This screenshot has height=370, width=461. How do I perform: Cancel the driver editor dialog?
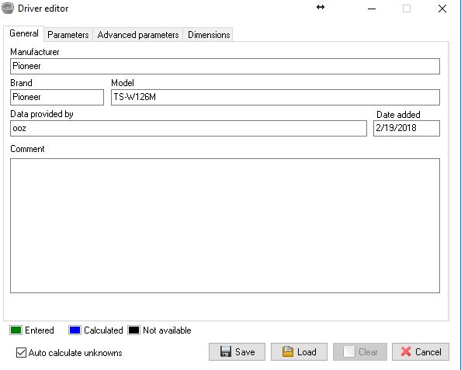421,352
